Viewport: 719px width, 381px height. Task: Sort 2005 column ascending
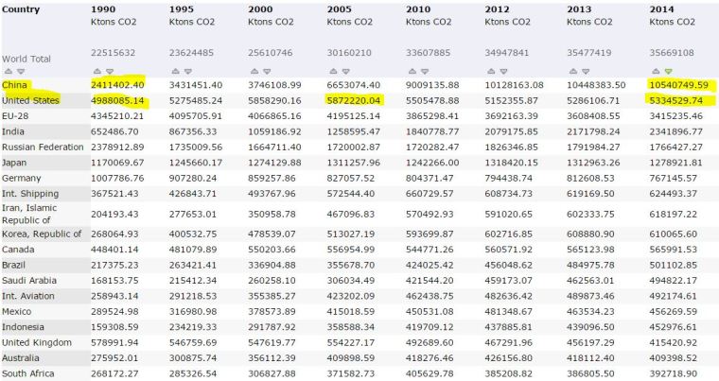pos(333,71)
